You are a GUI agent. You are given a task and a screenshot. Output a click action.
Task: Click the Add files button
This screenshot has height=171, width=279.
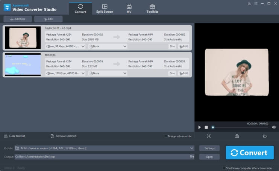[18, 19]
